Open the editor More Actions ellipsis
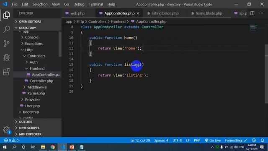The image size is (268, 151). click(261, 13)
